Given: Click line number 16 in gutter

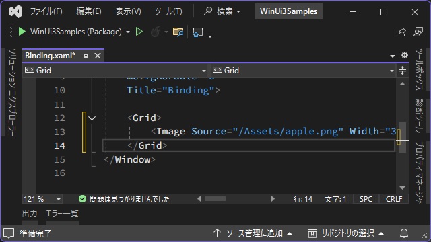Looking at the screenshot, I should (x=60, y=173).
